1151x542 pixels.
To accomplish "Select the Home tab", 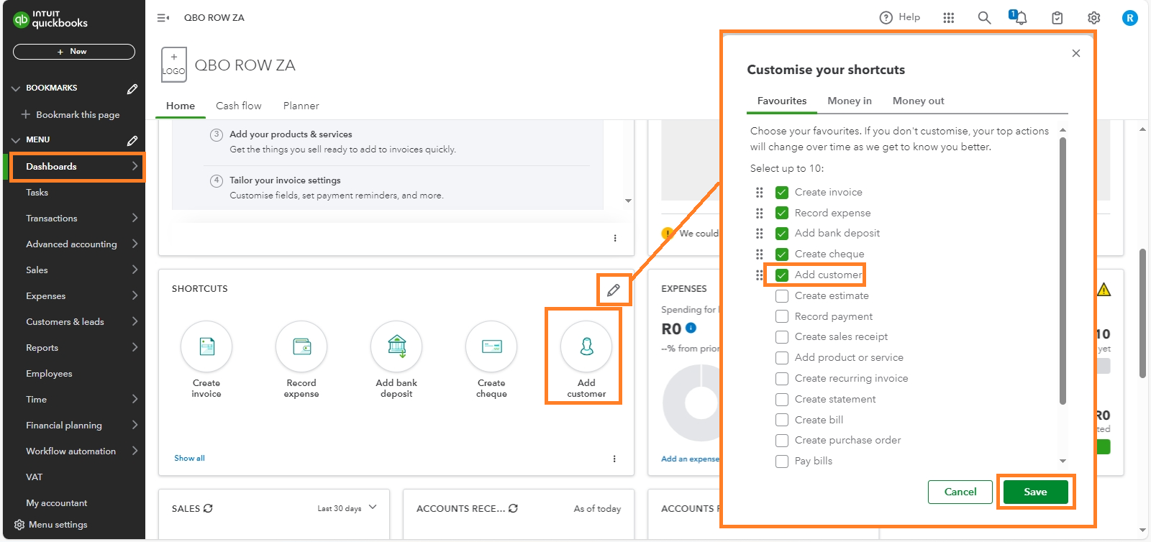I will (181, 106).
